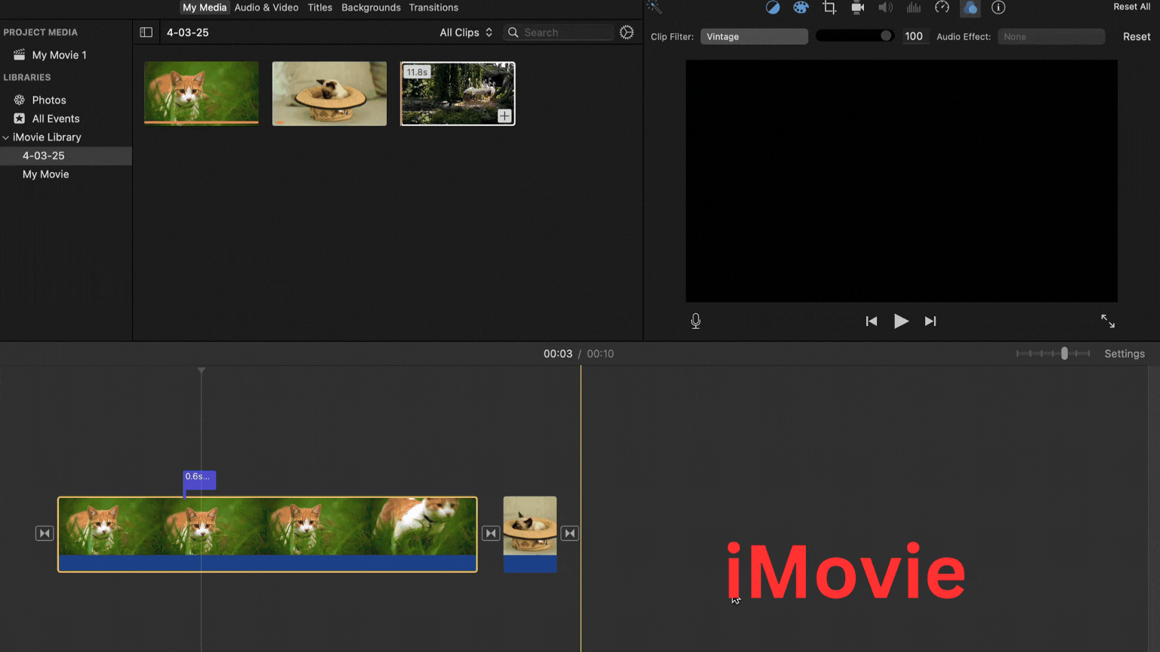Image resolution: width=1160 pixels, height=652 pixels.
Task: Click the 00:03 current time readout
Action: pyautogui.click(x=558, y=354)
